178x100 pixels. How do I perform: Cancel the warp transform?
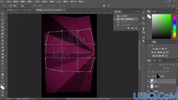(x=104, y=6)
